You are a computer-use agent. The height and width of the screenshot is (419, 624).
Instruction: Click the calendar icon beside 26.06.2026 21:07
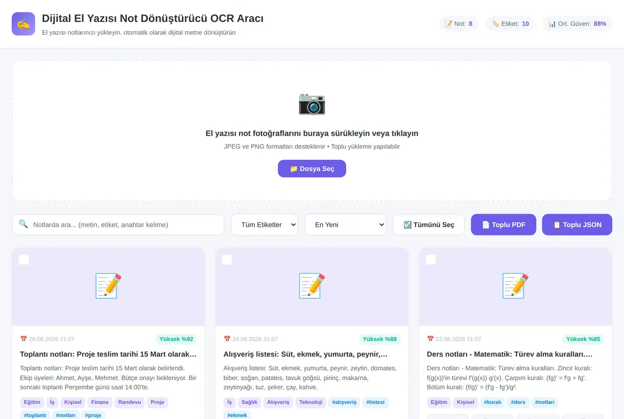(x=23, y=339)
